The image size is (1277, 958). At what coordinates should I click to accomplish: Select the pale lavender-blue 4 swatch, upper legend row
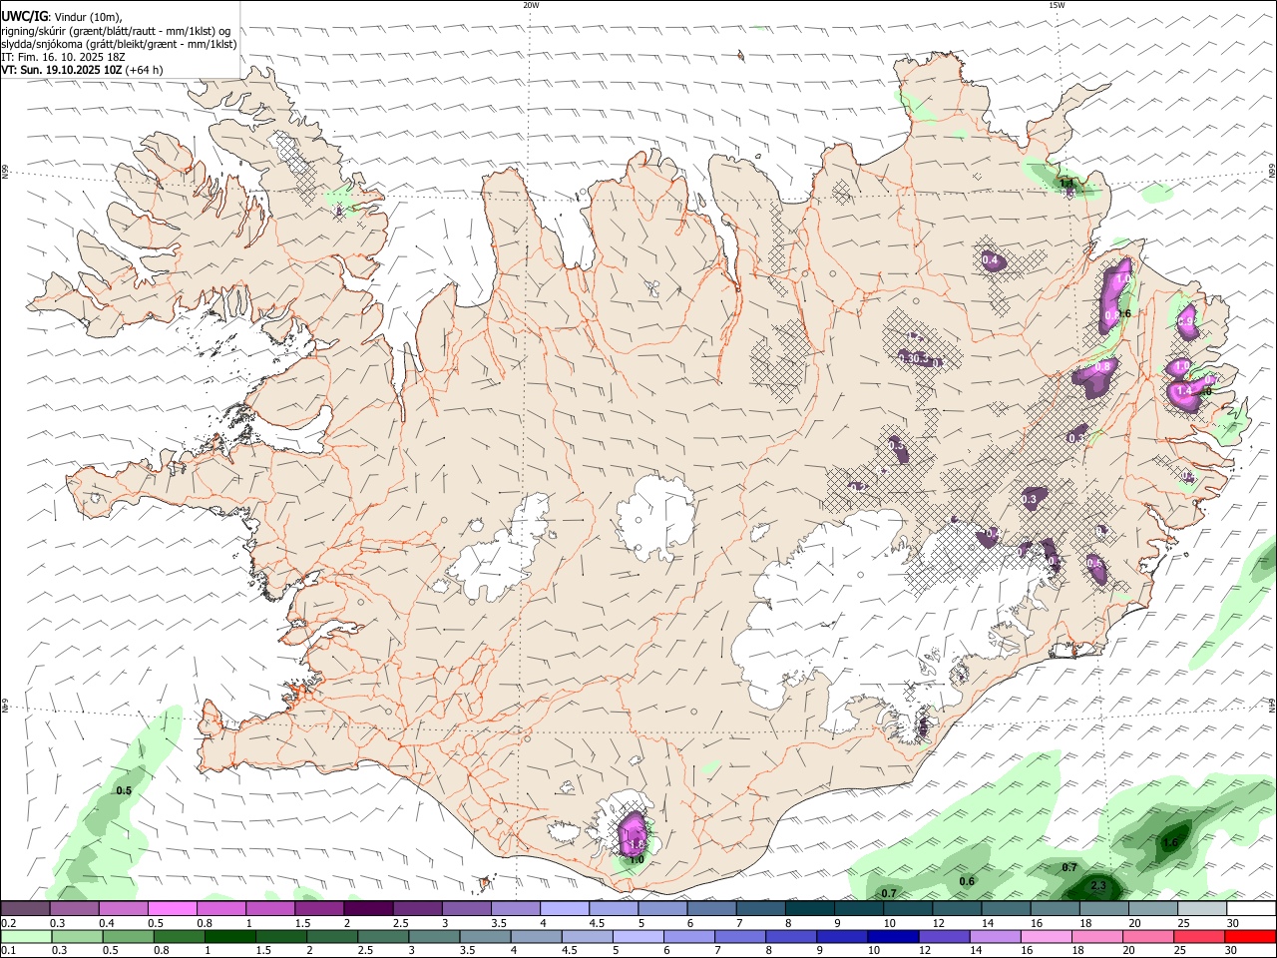coord(565,908)
